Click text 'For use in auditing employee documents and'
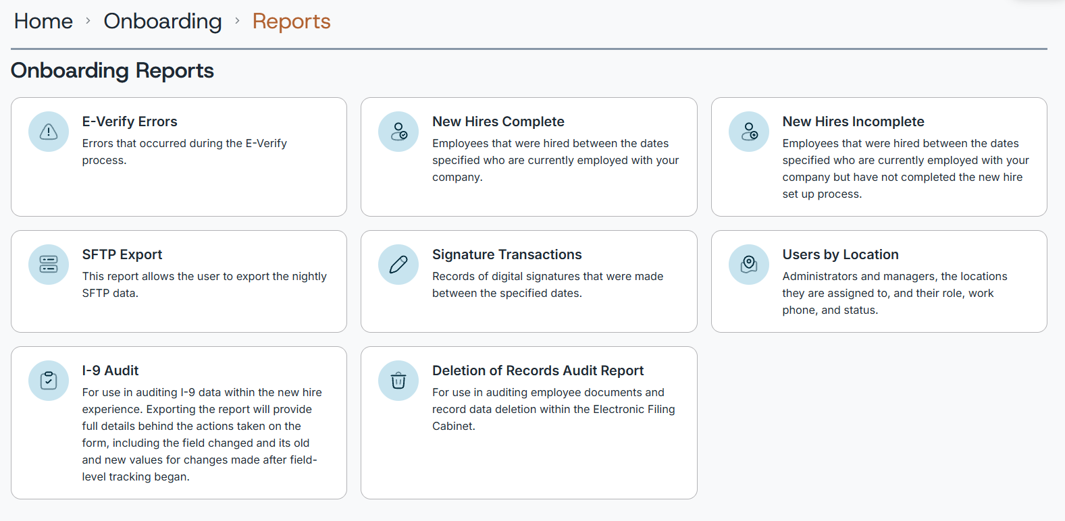Viewport: 1065px width, 521px height. tap(548, 392)
